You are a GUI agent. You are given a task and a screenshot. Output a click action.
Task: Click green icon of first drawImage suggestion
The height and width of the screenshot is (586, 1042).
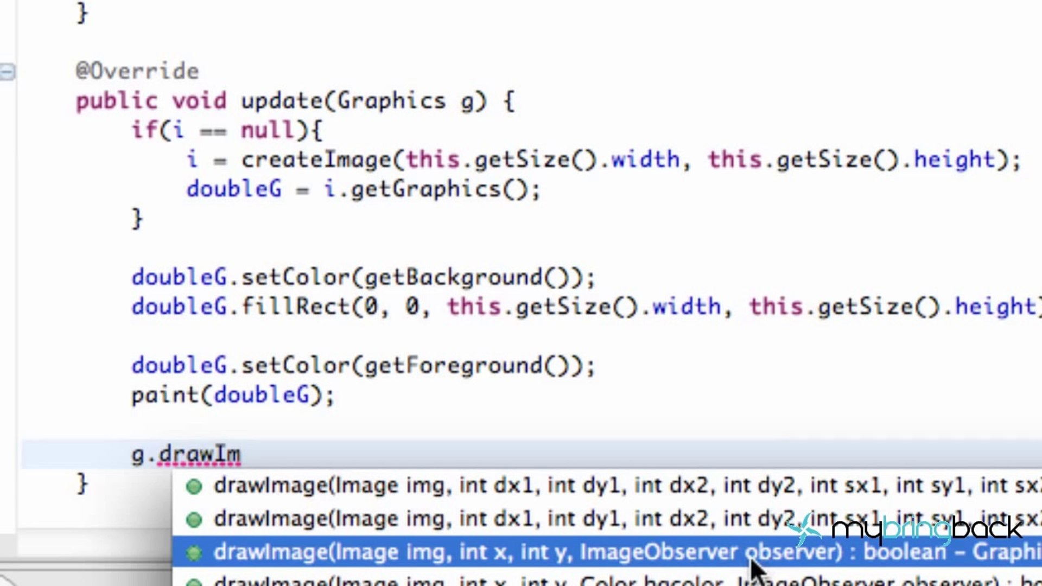click(x=194, y=486)
